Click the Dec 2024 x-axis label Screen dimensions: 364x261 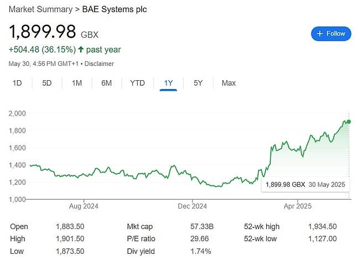pyautogui.click(x=192, y=206)
